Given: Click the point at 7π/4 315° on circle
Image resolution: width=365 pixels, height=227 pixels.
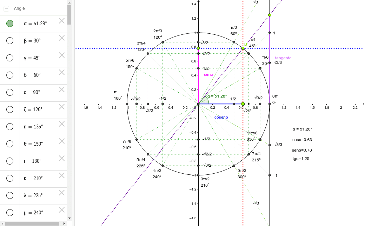Looking at the screenshot, I should click(x=248, y=154).
